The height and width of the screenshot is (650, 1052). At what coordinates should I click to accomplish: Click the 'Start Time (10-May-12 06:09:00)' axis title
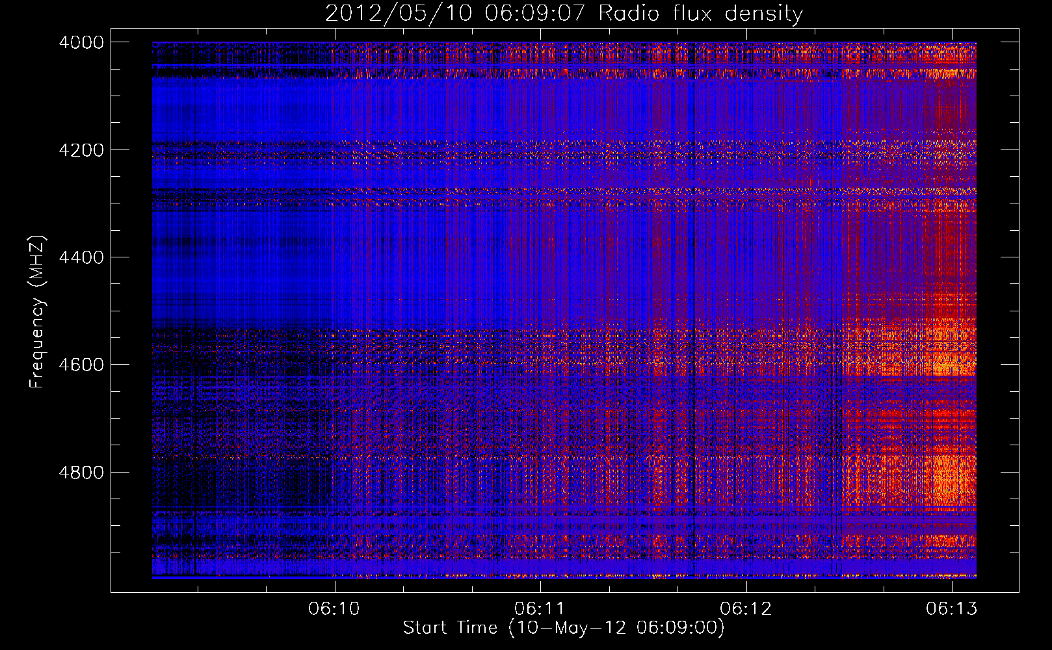coord(564,628)
